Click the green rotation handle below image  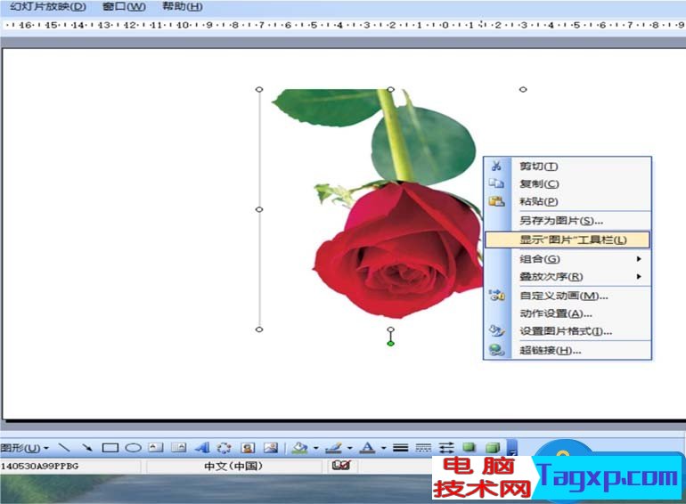[390, 343]
